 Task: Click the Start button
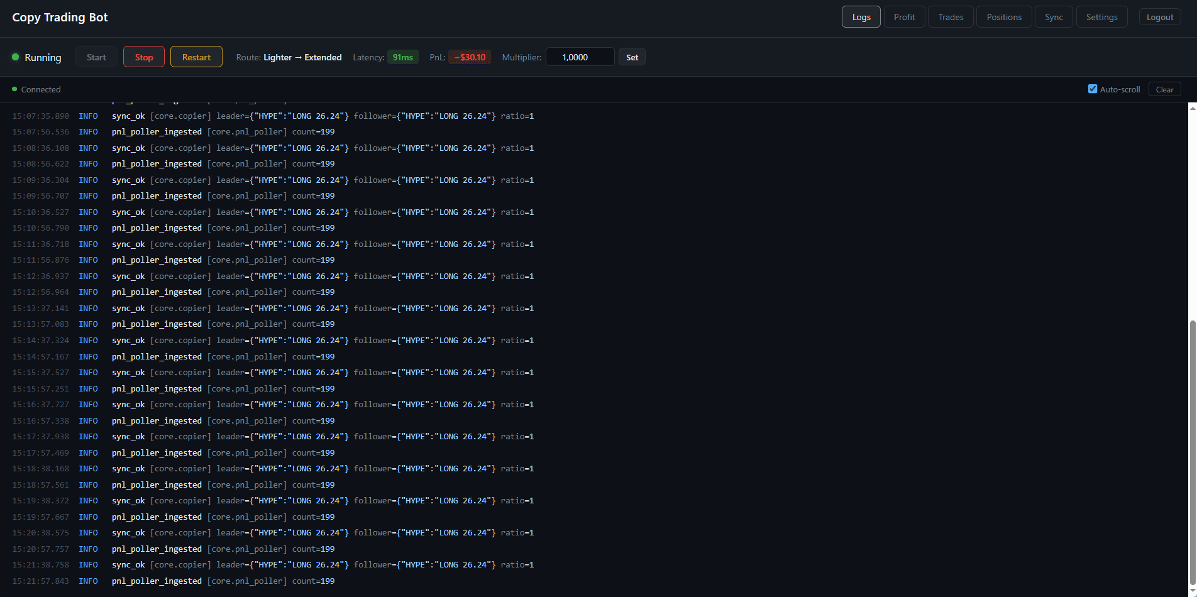96,57
